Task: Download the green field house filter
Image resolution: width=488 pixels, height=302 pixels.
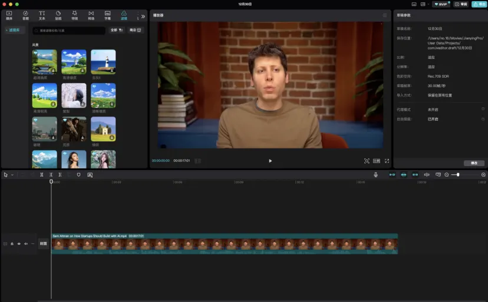Action: (x=112, y=138)
